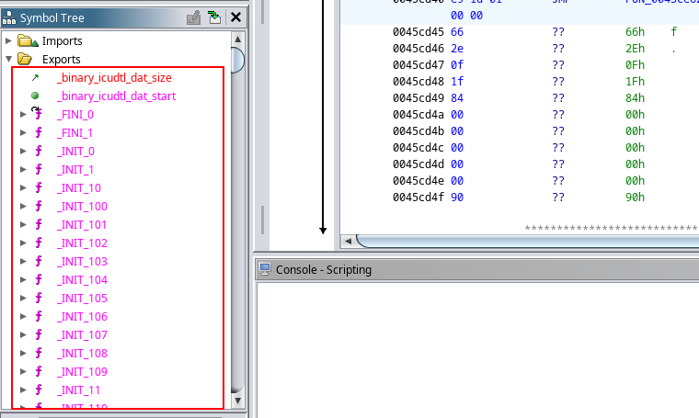Click the green dot icon beside _binary_icudtl_dat_start

pyautogui.click(x=35, y=96)
